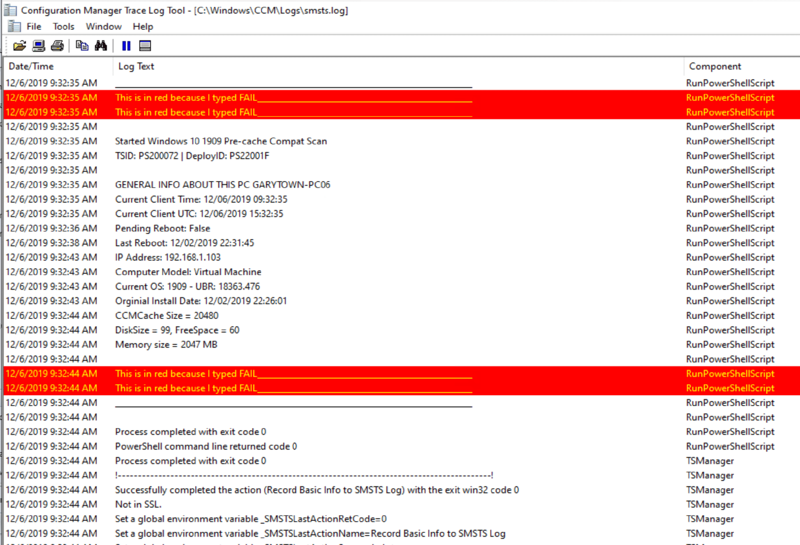The image size is (800, 545).
Task: Click the title bar application icon
Action: click(10, 10)
